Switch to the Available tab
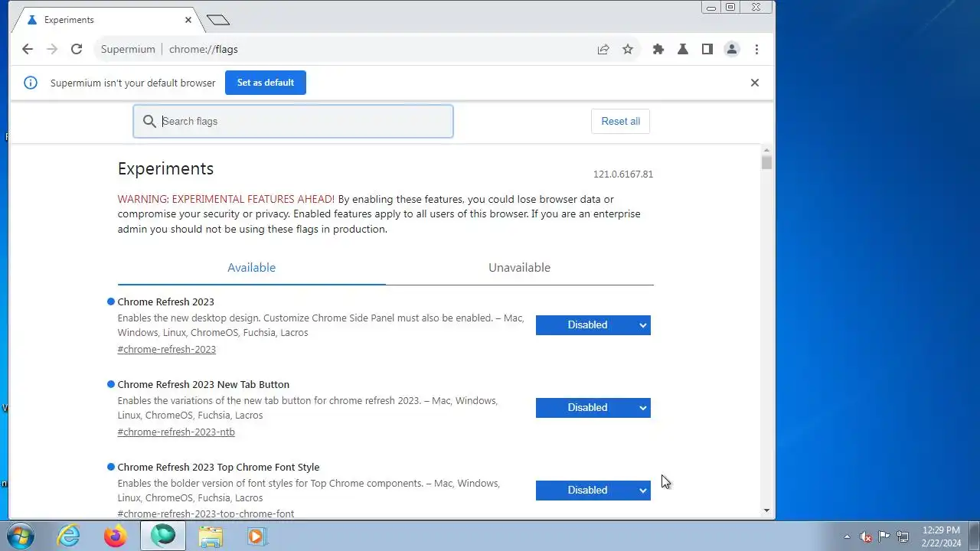 251,268
